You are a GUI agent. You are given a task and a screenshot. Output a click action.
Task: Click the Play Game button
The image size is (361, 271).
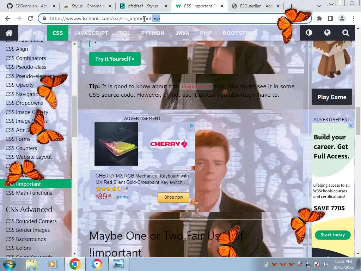(332, 97)
